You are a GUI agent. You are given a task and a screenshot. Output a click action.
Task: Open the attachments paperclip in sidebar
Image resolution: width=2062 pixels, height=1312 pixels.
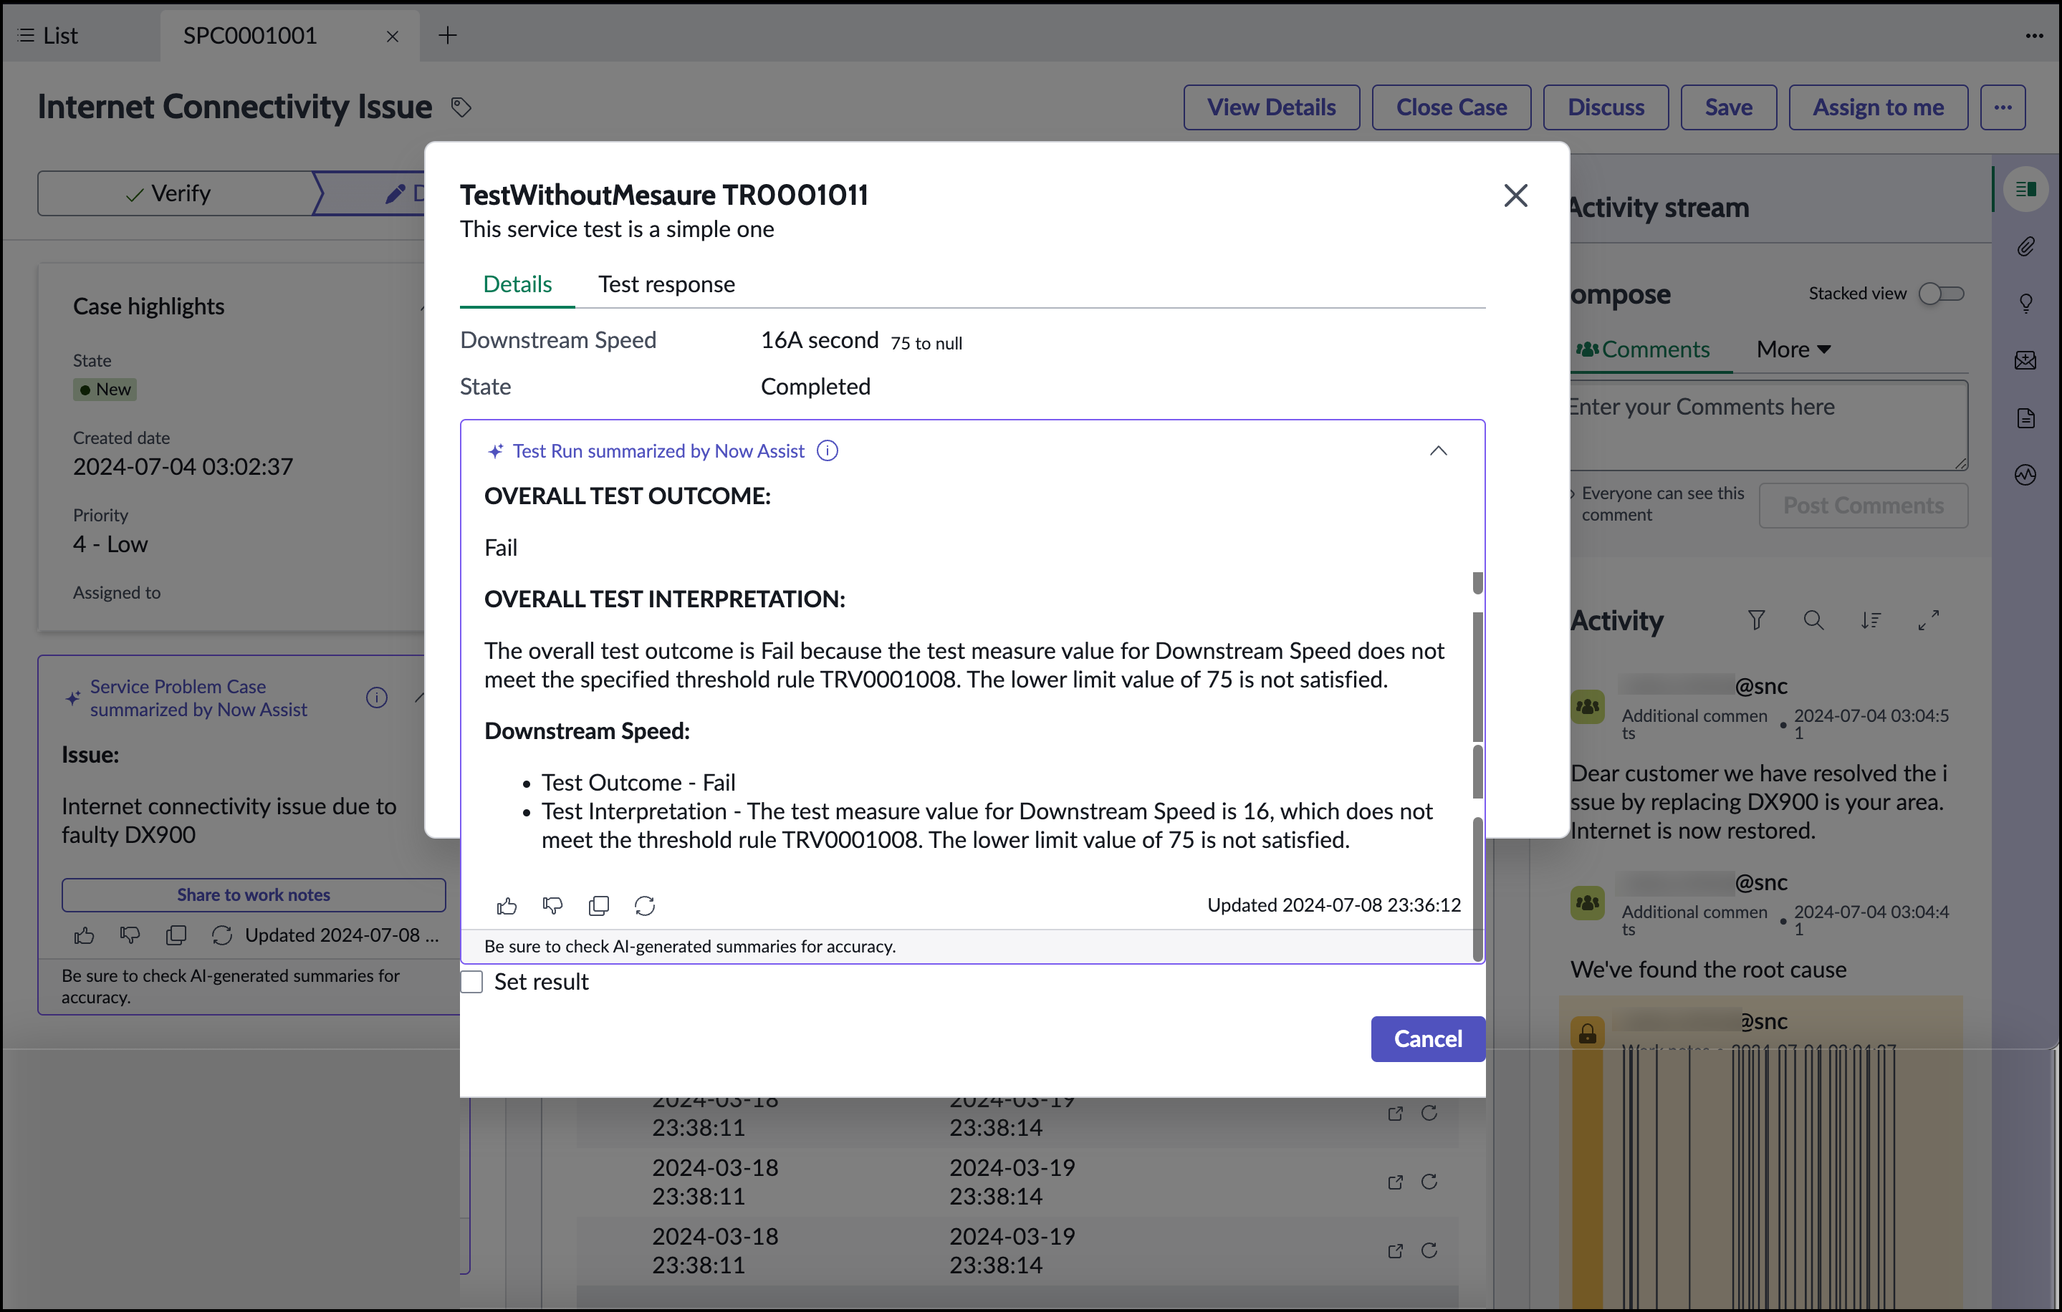coord(2025,246)
